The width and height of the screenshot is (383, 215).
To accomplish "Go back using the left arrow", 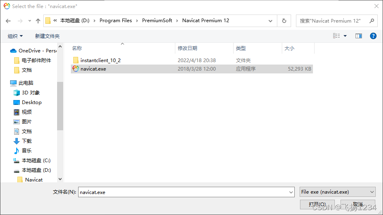I will point(8,21).
